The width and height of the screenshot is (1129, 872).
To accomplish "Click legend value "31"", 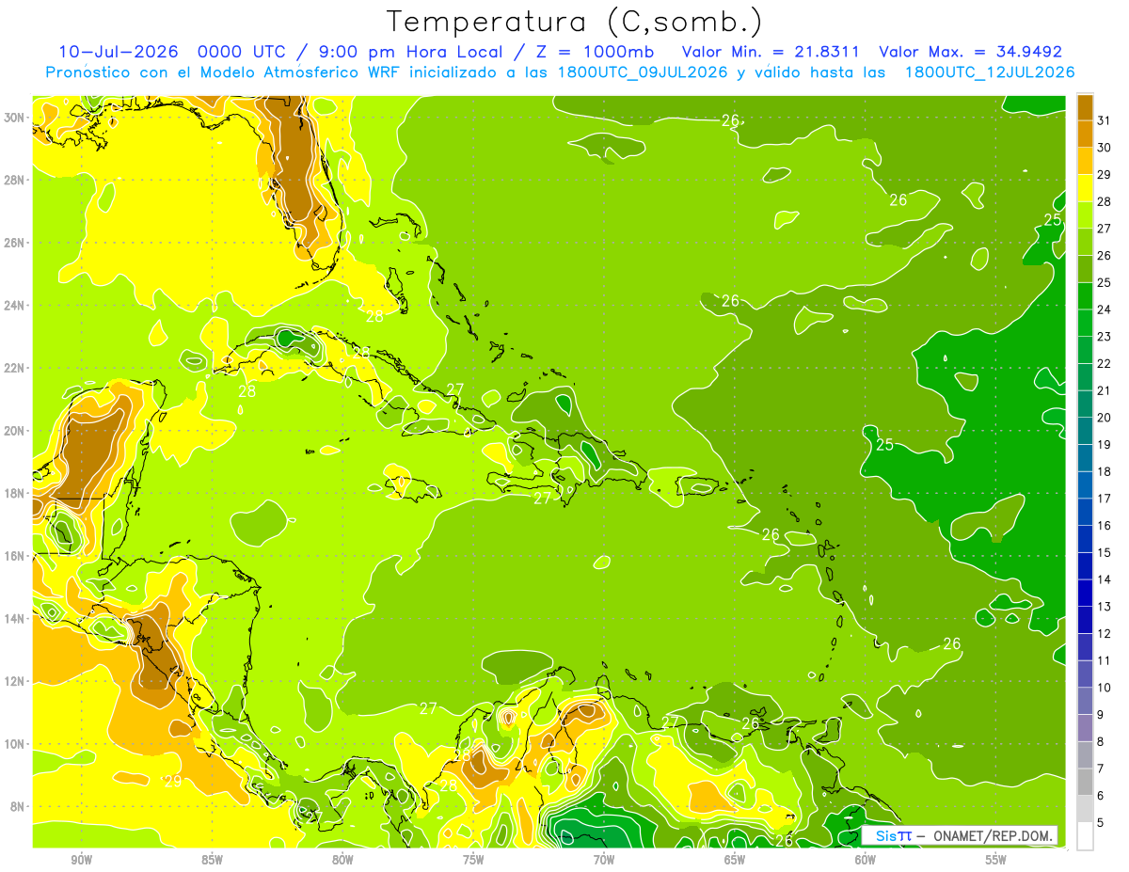I will (x=1105, y=121).
